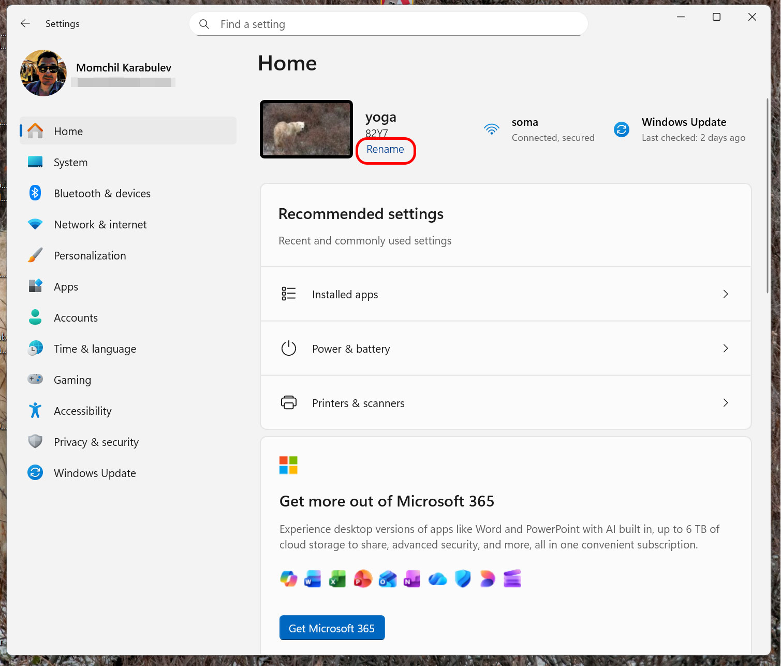Image resolution: width=781 pixels, height=666 pixels.
Task: Click the Accessibility figure icon
Action: point(35,411)
